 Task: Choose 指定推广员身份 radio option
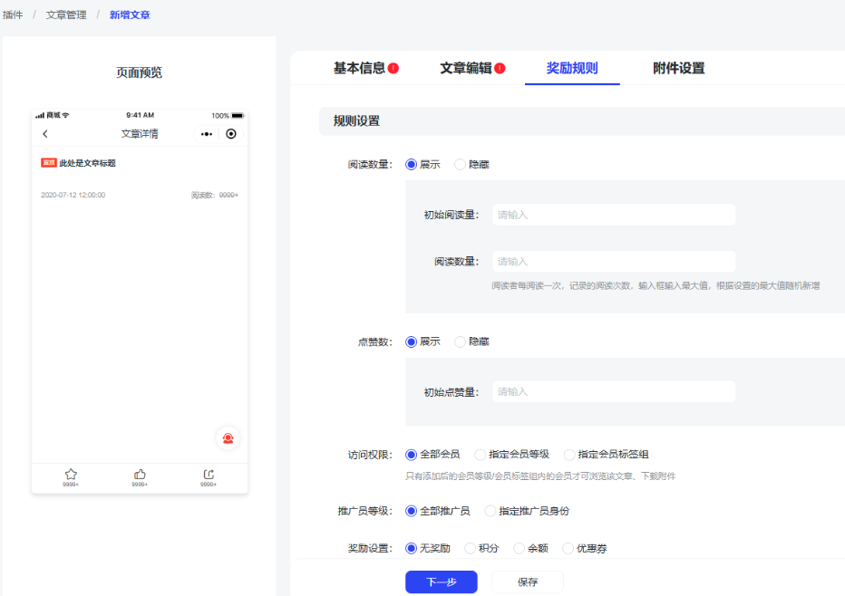[x=491, y=512]
